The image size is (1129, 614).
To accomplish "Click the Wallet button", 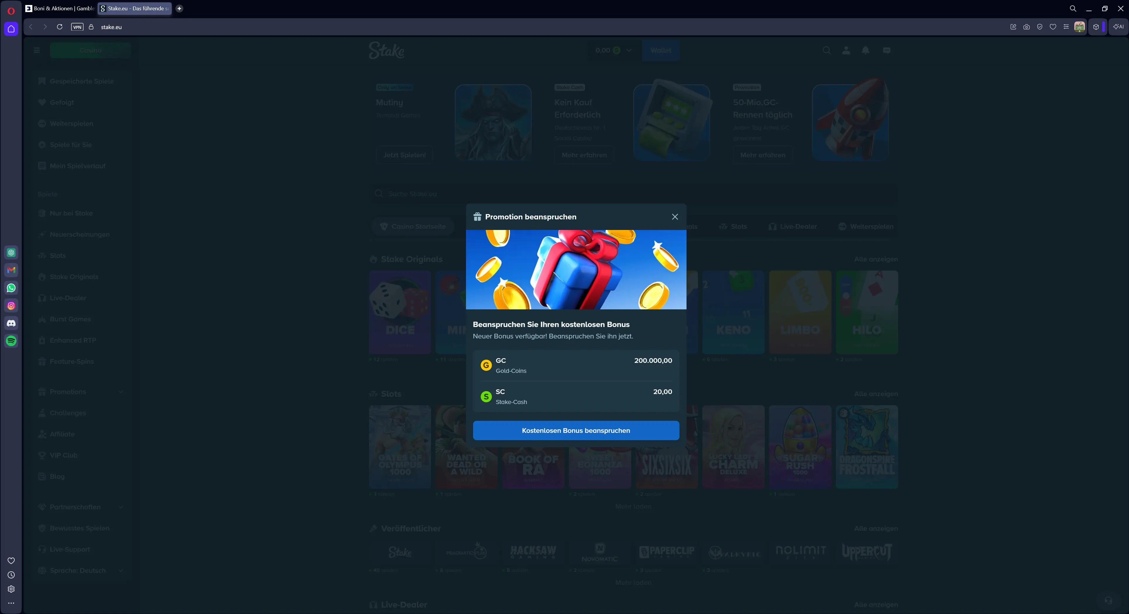I will (661, 50).
